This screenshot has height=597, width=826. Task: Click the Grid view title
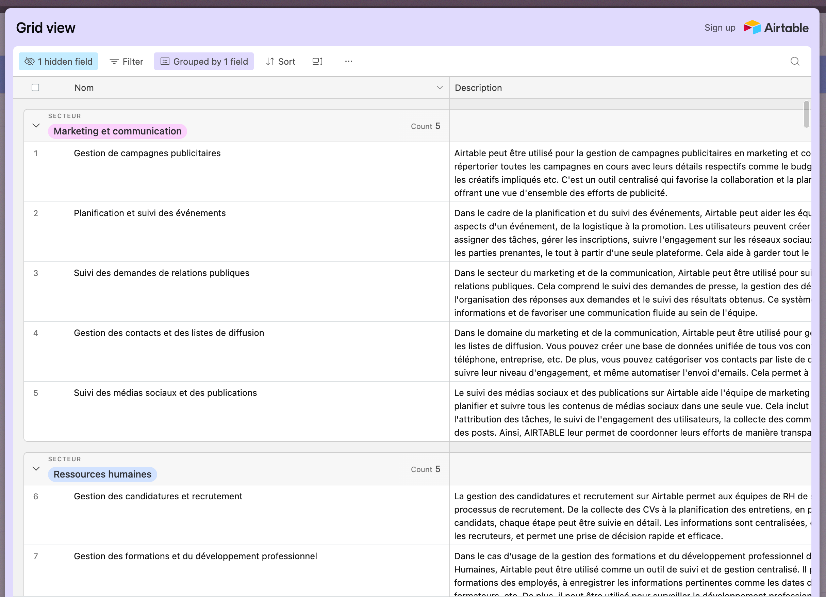click(46, 28)
